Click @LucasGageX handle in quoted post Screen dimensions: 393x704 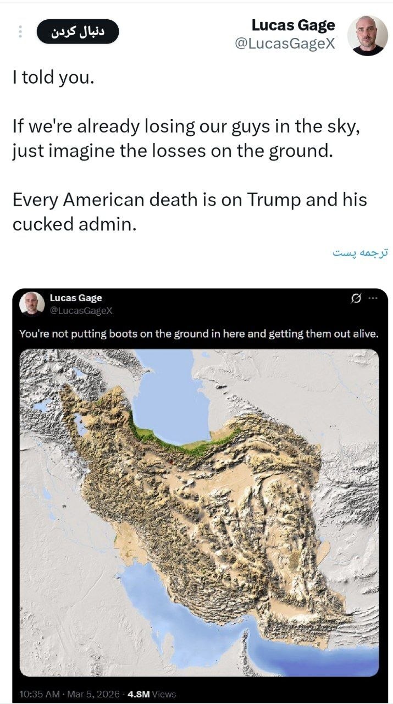coord(81,310)
